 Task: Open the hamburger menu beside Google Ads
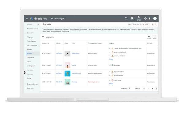coord(27,18)
